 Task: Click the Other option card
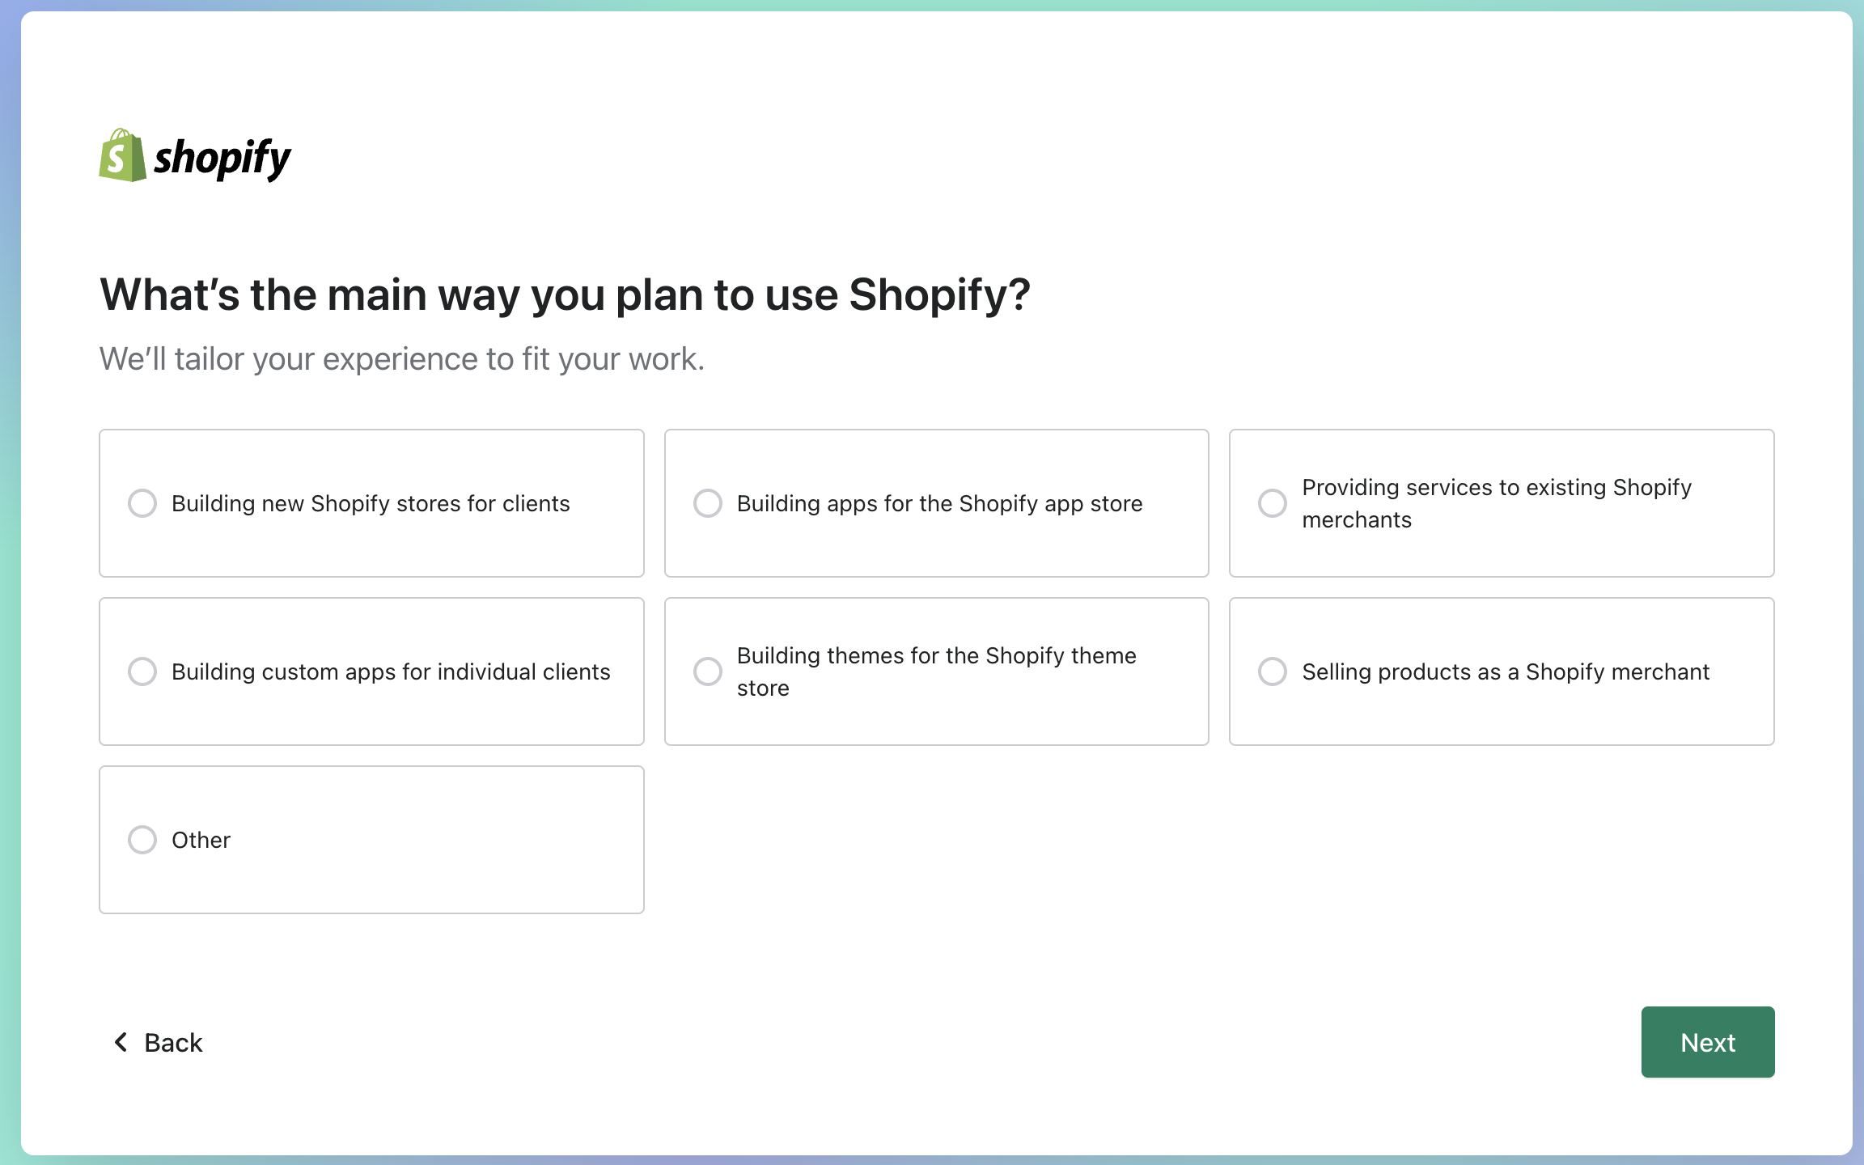(x=371, y=840)
